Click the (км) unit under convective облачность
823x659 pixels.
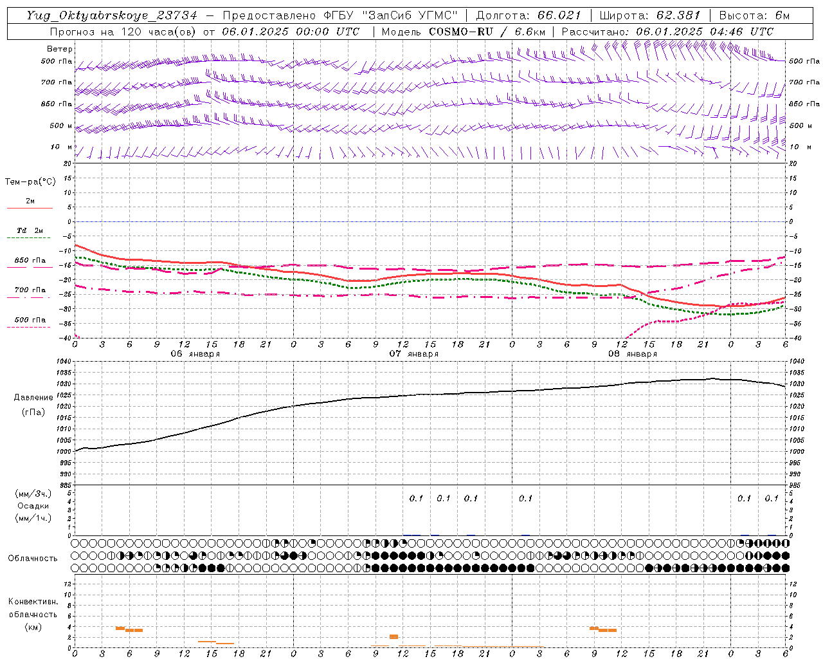(33, 627)
